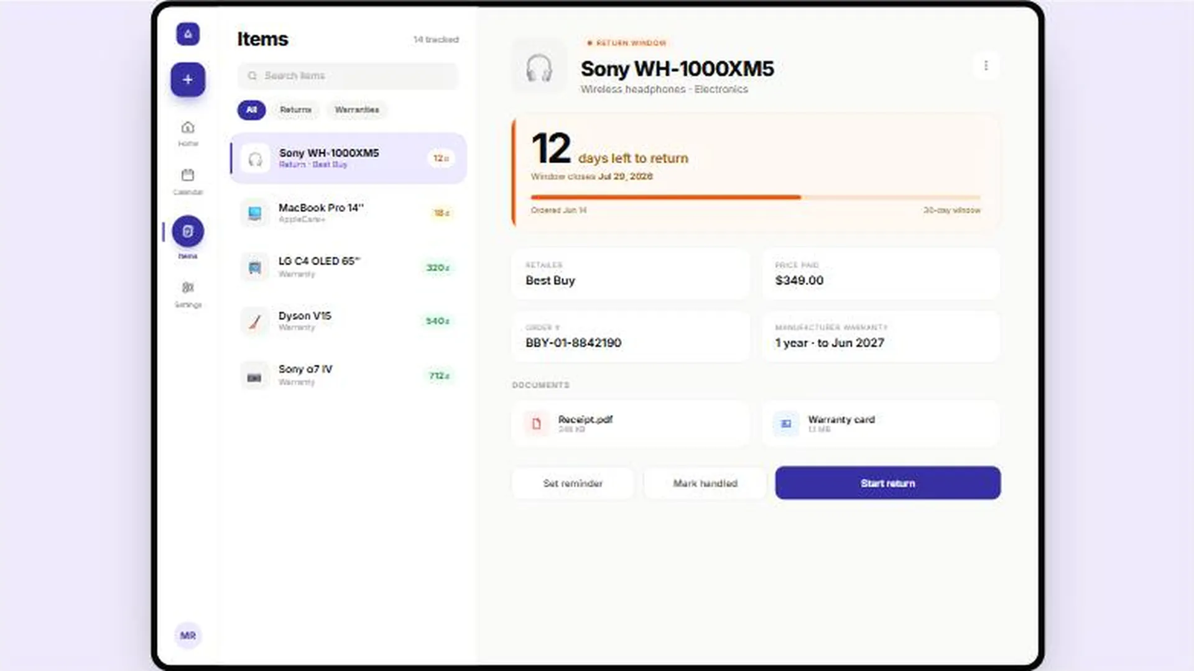The height and width of the screenshot is (671, 1194).
Task: Click the $349.00 price paid value
Action: pyautogui.click(x=799, y=281)
